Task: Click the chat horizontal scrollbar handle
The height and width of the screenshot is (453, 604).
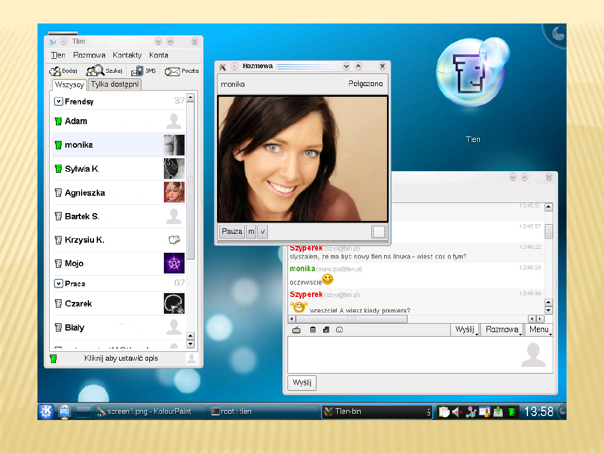Action: pyautogui.click(x=352, y=319)
